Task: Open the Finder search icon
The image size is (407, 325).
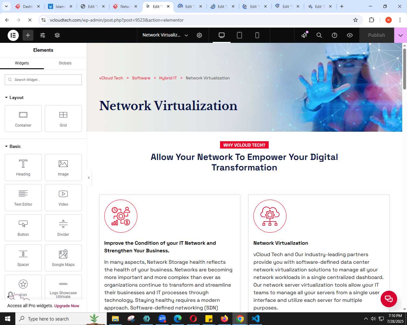Action: coord(319,35)
